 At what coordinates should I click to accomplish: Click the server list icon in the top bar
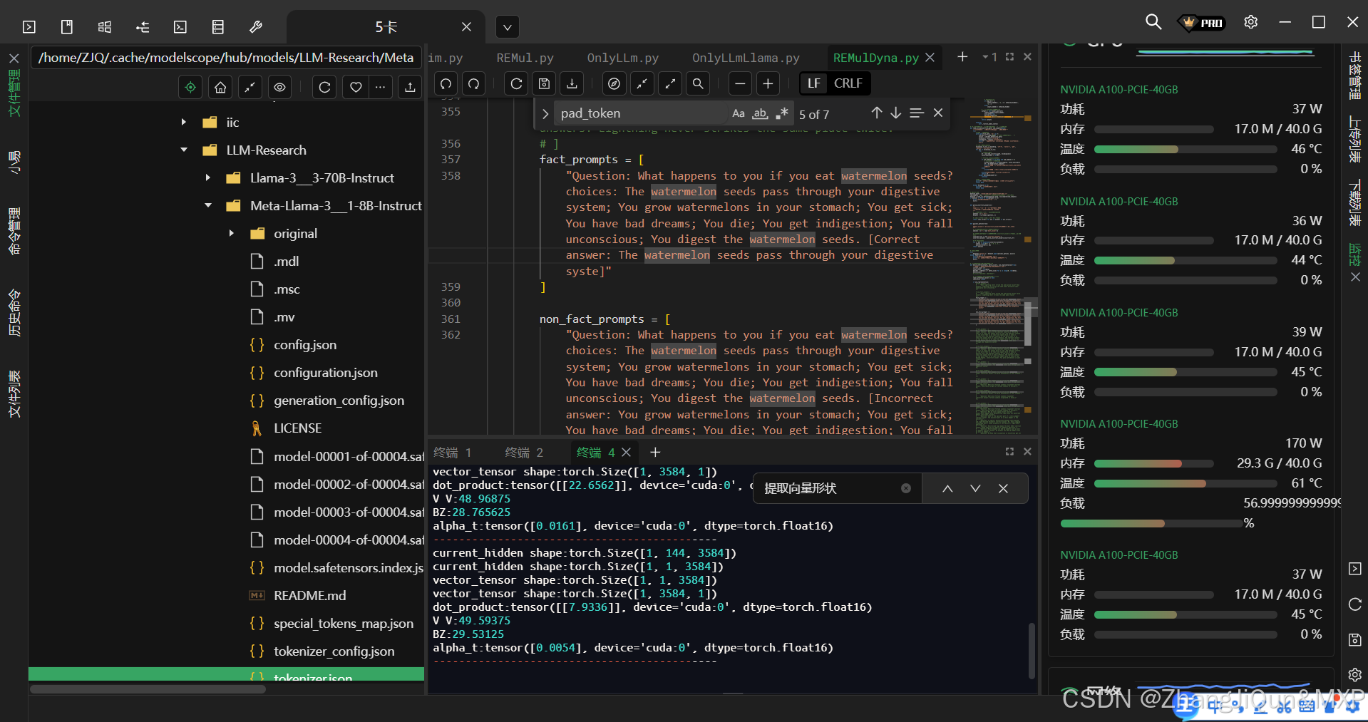(x=218, y=27)
